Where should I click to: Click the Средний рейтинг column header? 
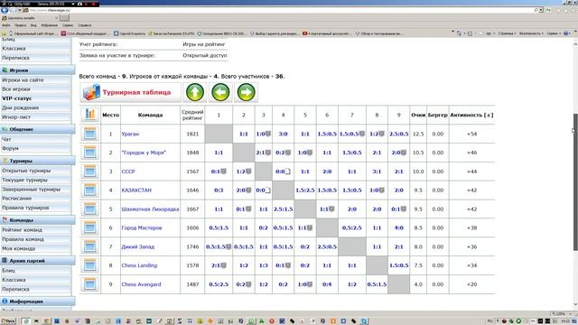192,115
